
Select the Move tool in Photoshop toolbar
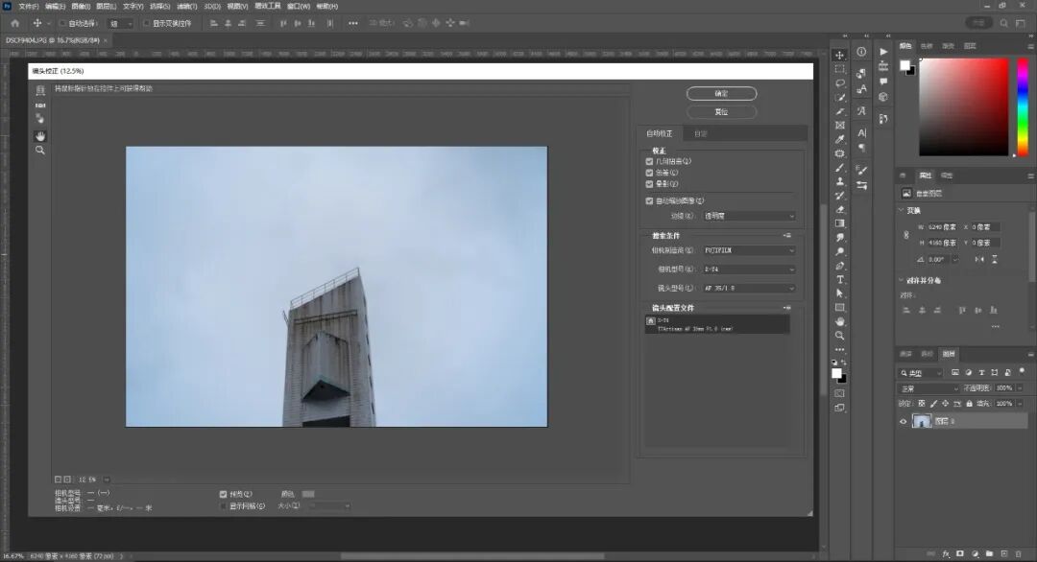pyautogui.click(x=839, y=55)
